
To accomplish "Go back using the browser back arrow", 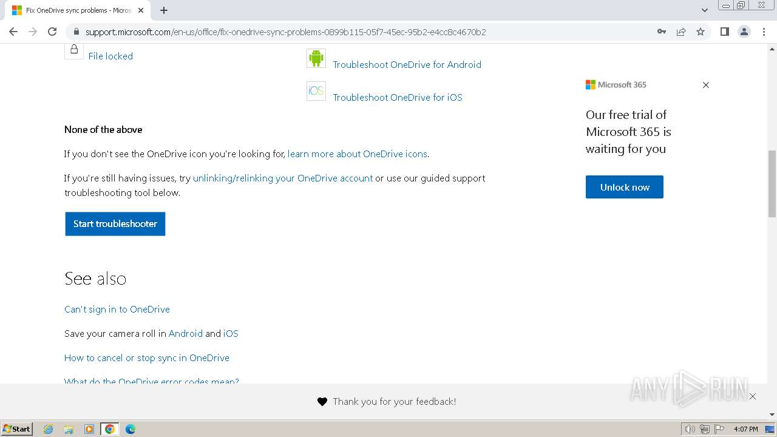I will pyautogui.click(x=13, y=32).
